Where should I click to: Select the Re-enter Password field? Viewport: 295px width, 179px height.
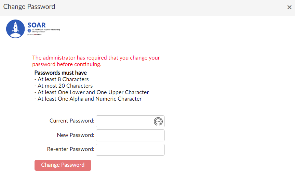[130, 150]
